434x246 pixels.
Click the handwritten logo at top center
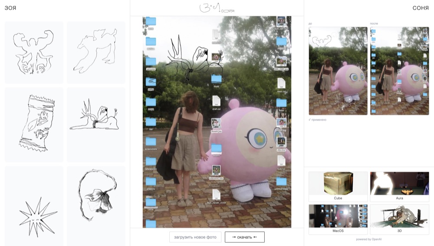pyautogui.click(x=217, y=8)
